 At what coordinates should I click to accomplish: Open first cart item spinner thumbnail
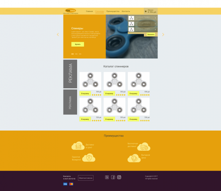point(131,18)
